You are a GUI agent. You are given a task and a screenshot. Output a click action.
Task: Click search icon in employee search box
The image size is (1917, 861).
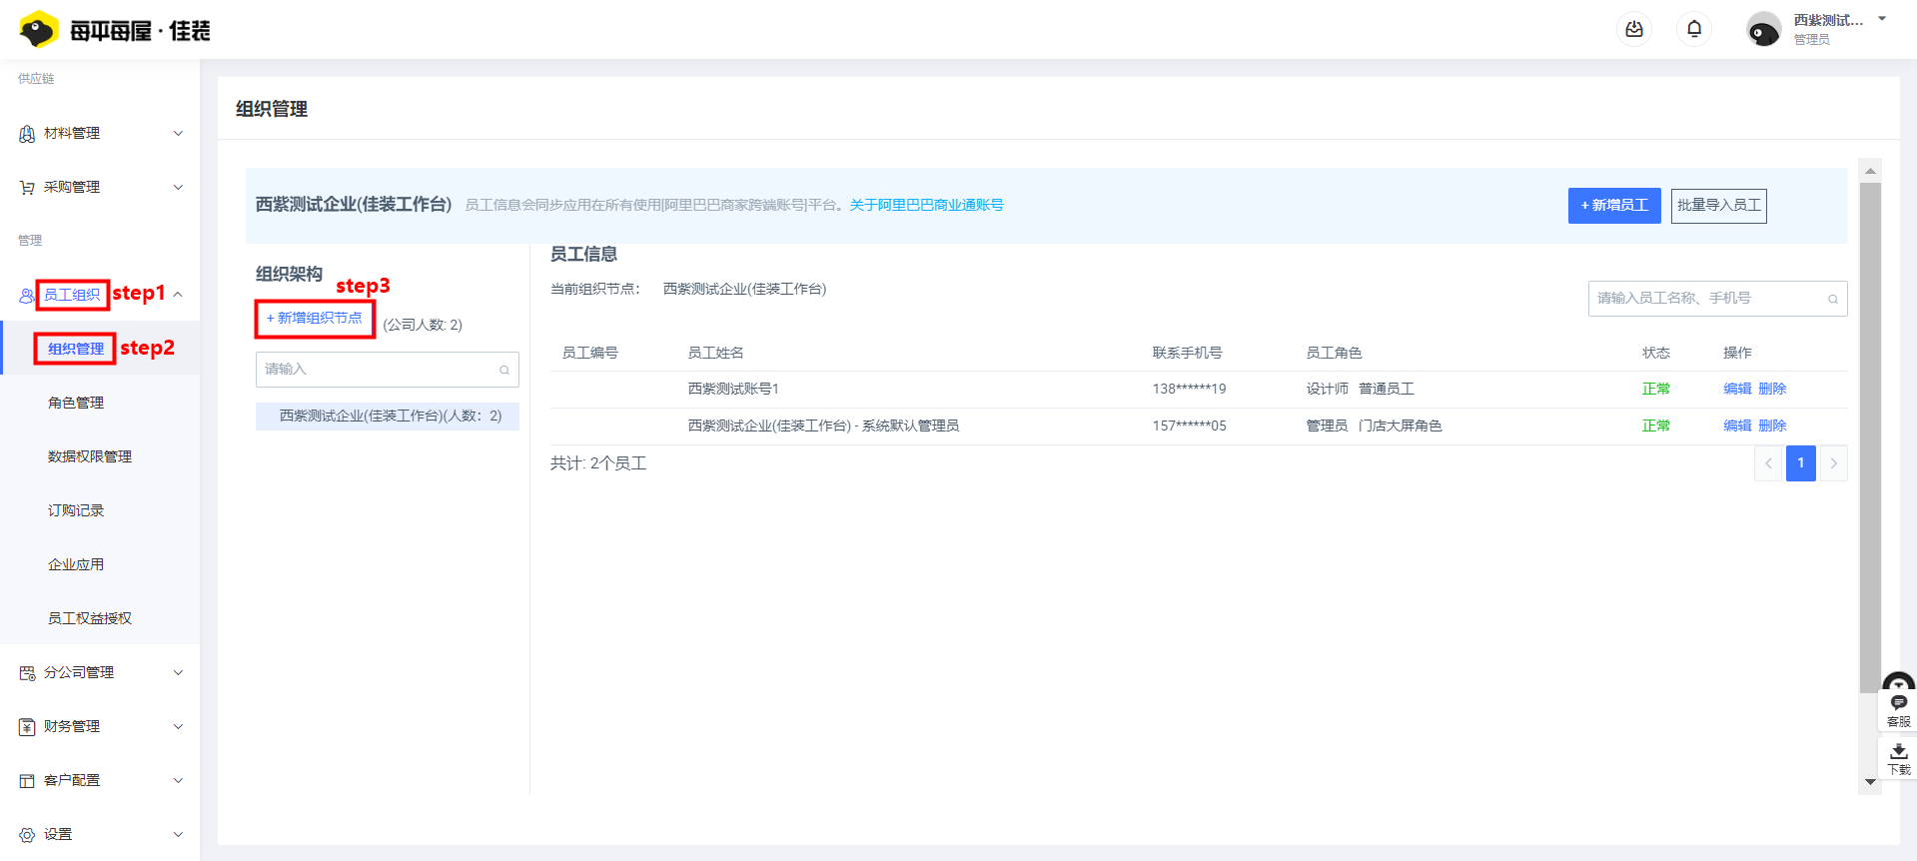1833,299
